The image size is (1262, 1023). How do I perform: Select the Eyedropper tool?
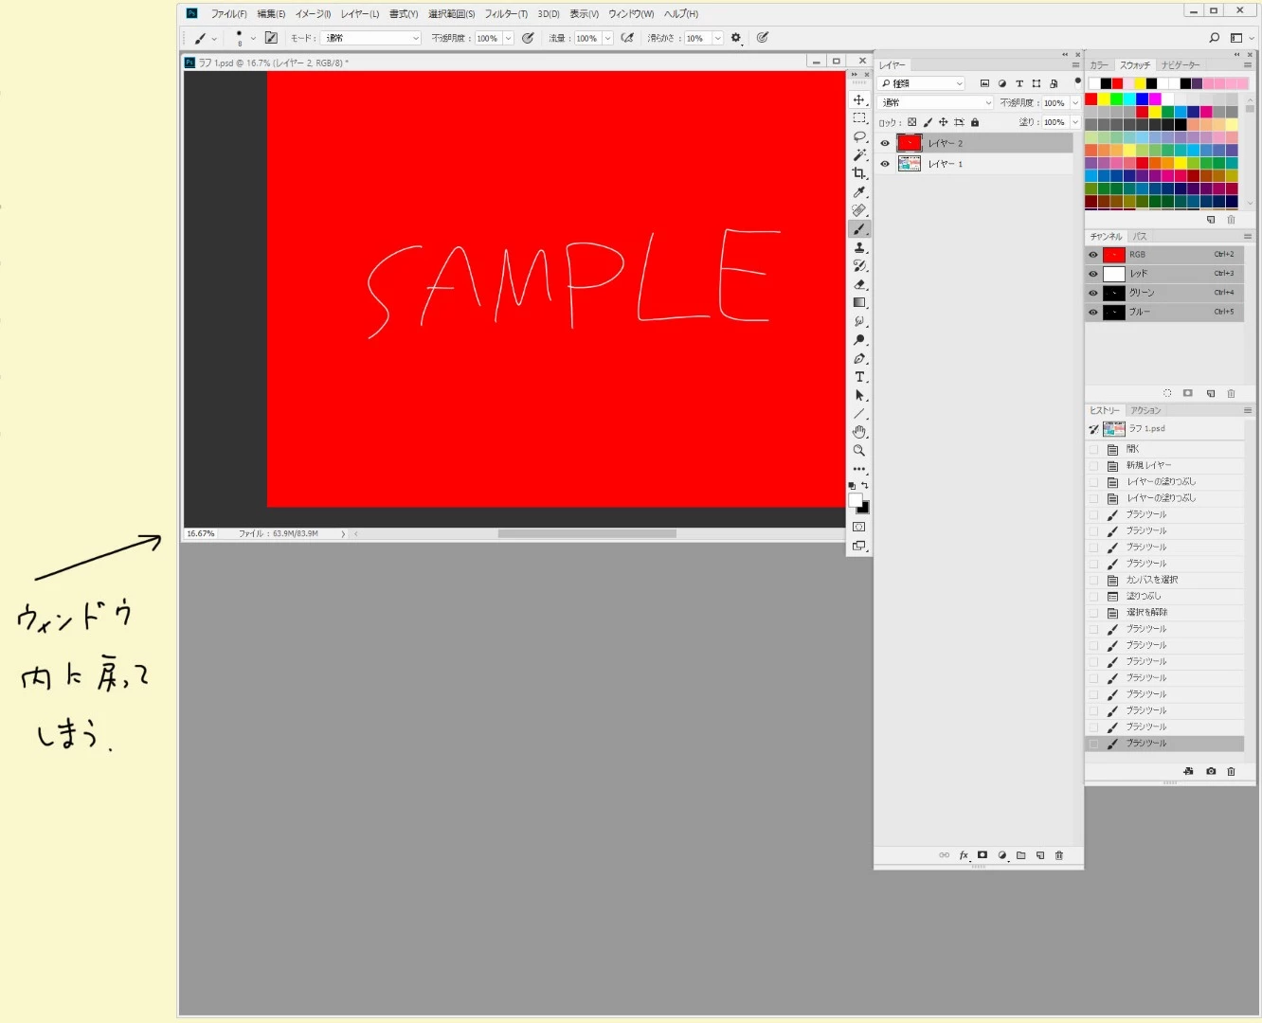859,192
